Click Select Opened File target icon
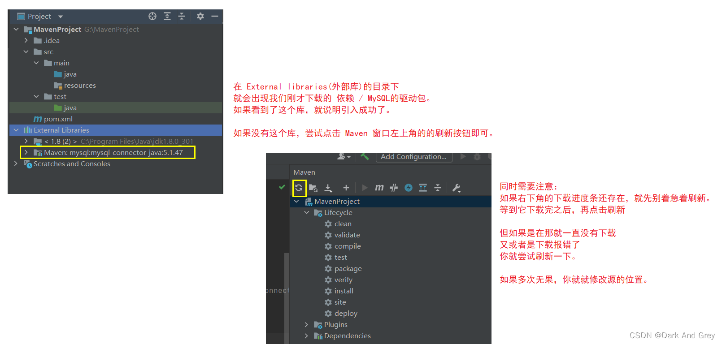The width and height of the screenshot is (722, 344). coord(152,16)
